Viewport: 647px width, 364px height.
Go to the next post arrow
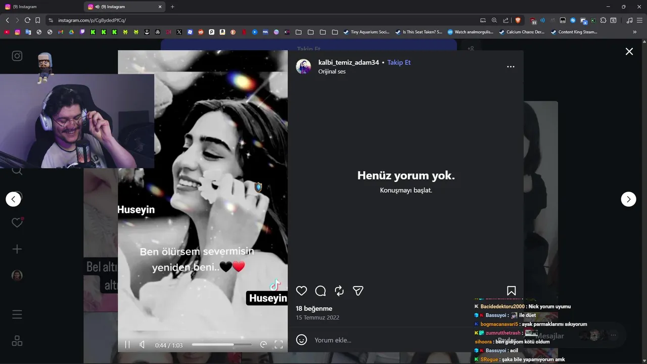pos(628,199)
